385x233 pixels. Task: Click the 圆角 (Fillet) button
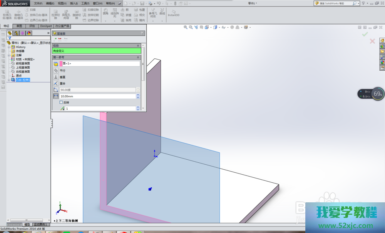[x=105, y=11]
